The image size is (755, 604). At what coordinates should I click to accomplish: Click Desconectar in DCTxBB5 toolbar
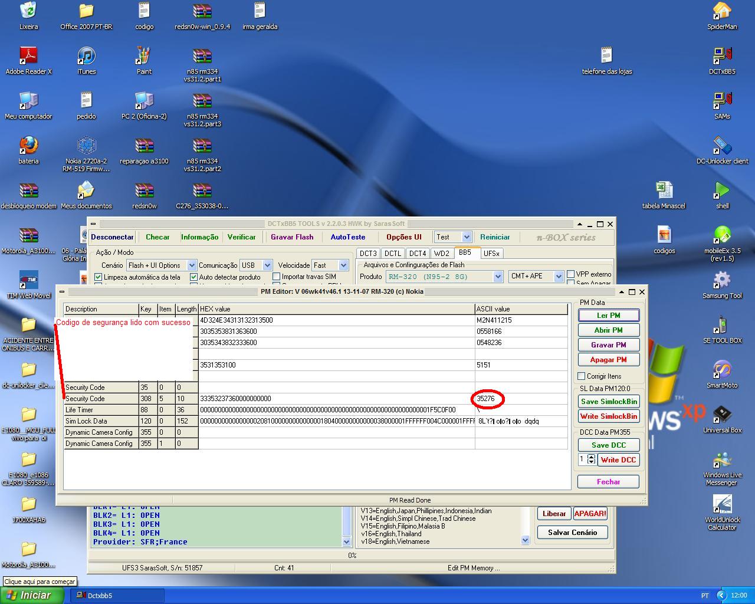click(x=113, y=237)
